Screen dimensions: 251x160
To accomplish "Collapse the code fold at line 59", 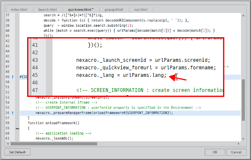I will pos(17,128).
